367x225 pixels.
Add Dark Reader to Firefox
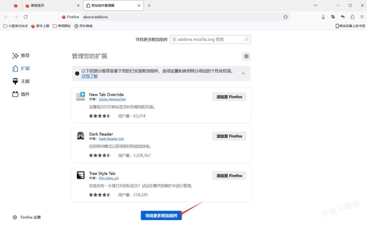coord(229,136)
